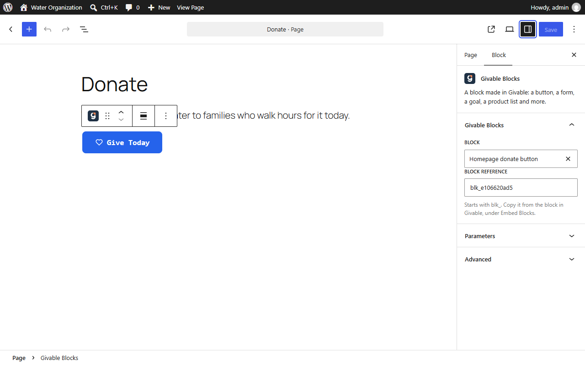585x365 pixels.
Task: View the comments bubble in admin bar
Action: click(x=133, y=7)
